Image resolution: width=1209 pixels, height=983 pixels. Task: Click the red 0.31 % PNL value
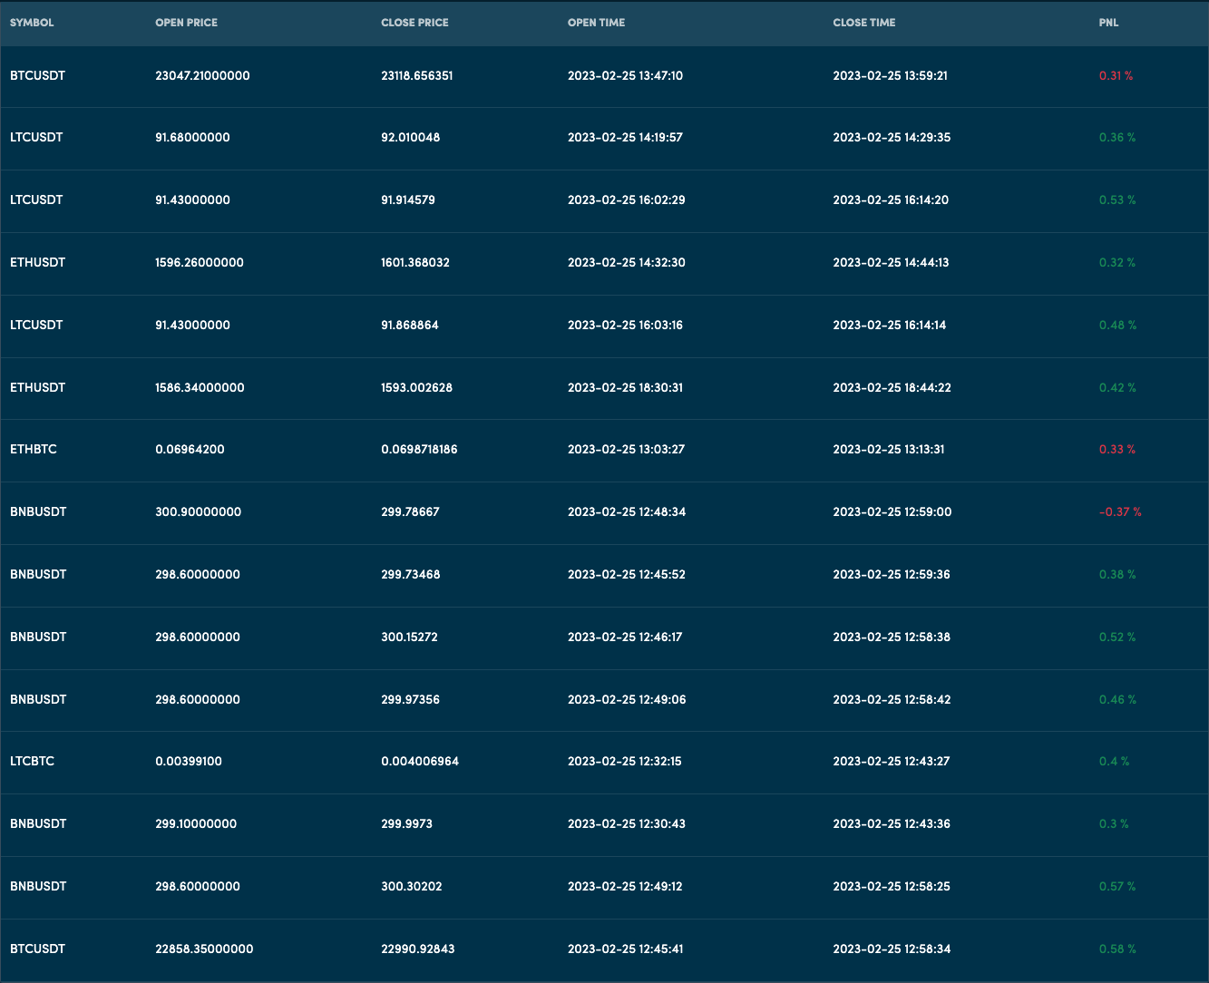click(1116, 75)
